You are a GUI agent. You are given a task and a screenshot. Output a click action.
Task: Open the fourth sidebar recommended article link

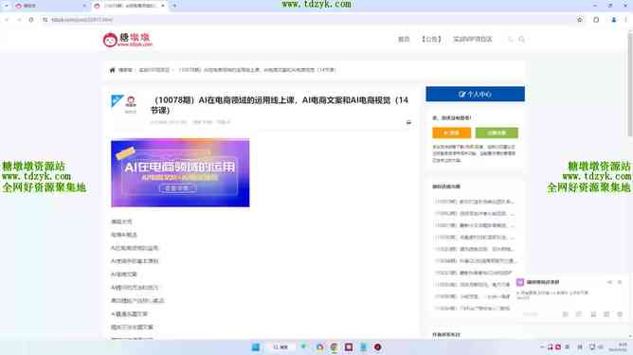pos(475,238)
